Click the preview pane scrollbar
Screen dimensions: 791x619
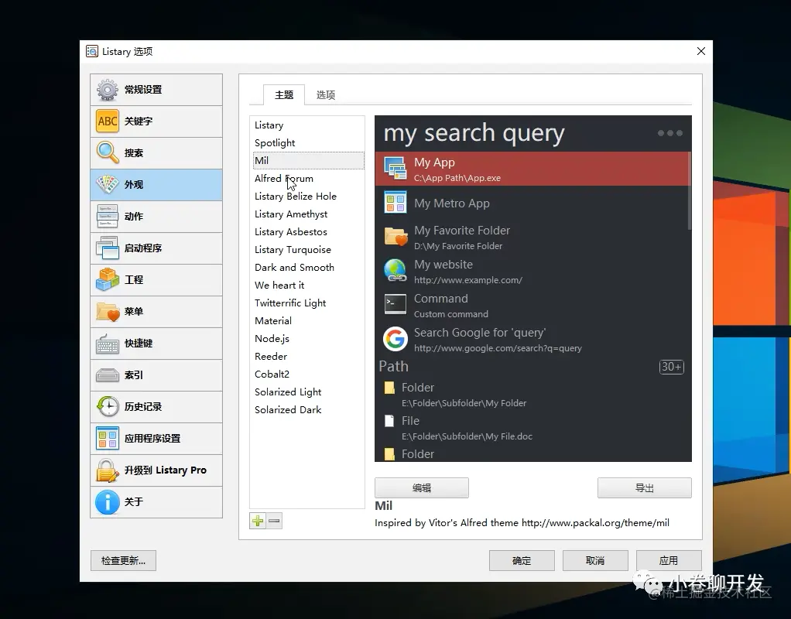click(689, 191)
